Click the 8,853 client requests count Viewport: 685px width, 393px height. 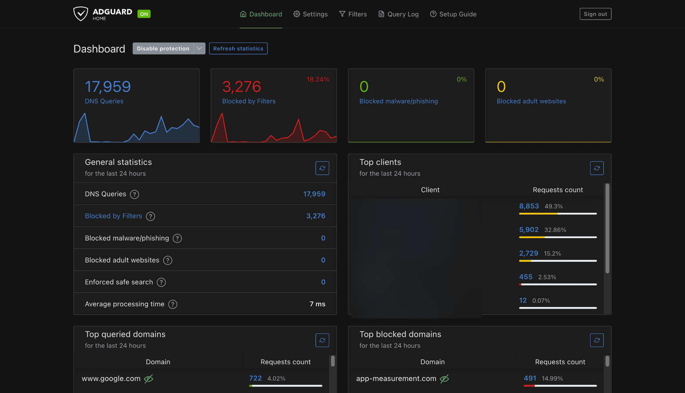[x=529, y=206]
